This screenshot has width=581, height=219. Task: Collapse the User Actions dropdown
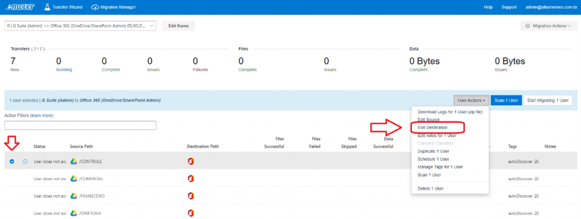click(471, 100)
